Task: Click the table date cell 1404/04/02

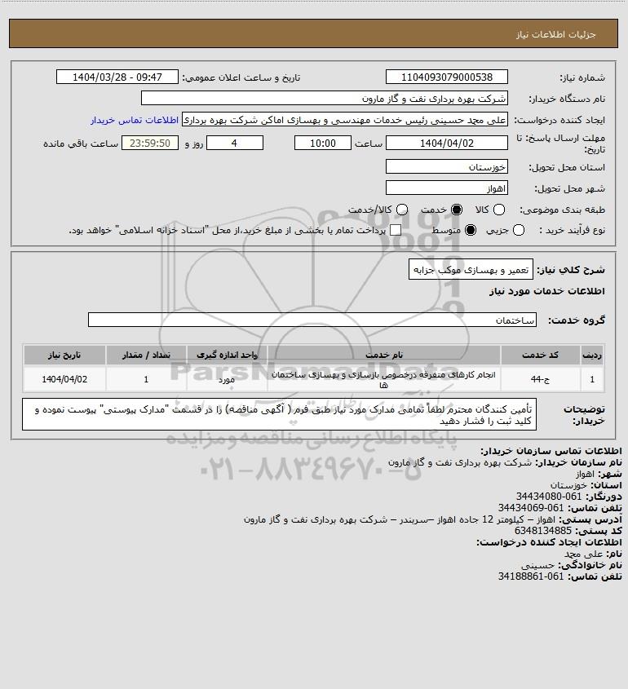Action: (x=64, y=379)
